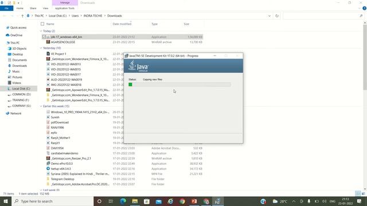Screen dimensions: 367x206
Task: Sort by the Size column header
Action: [186, 24]
